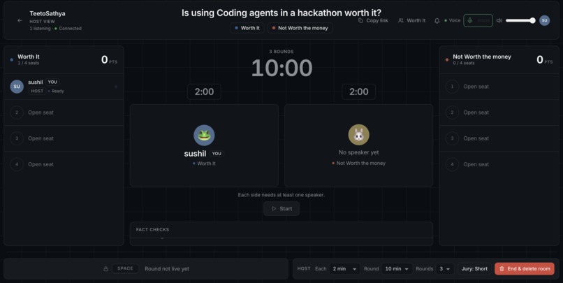The width and height of the screenshot is (563, 283).
Task: Click the Jury: Short button
Action: [x=474, y=268]
